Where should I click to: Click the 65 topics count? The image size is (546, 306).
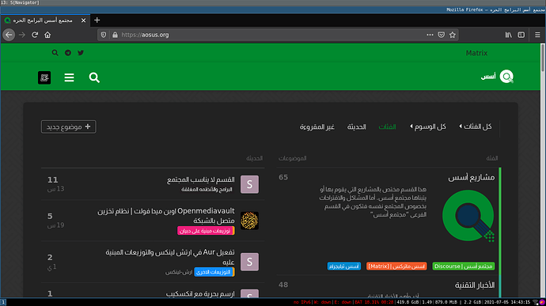[283, 178]
